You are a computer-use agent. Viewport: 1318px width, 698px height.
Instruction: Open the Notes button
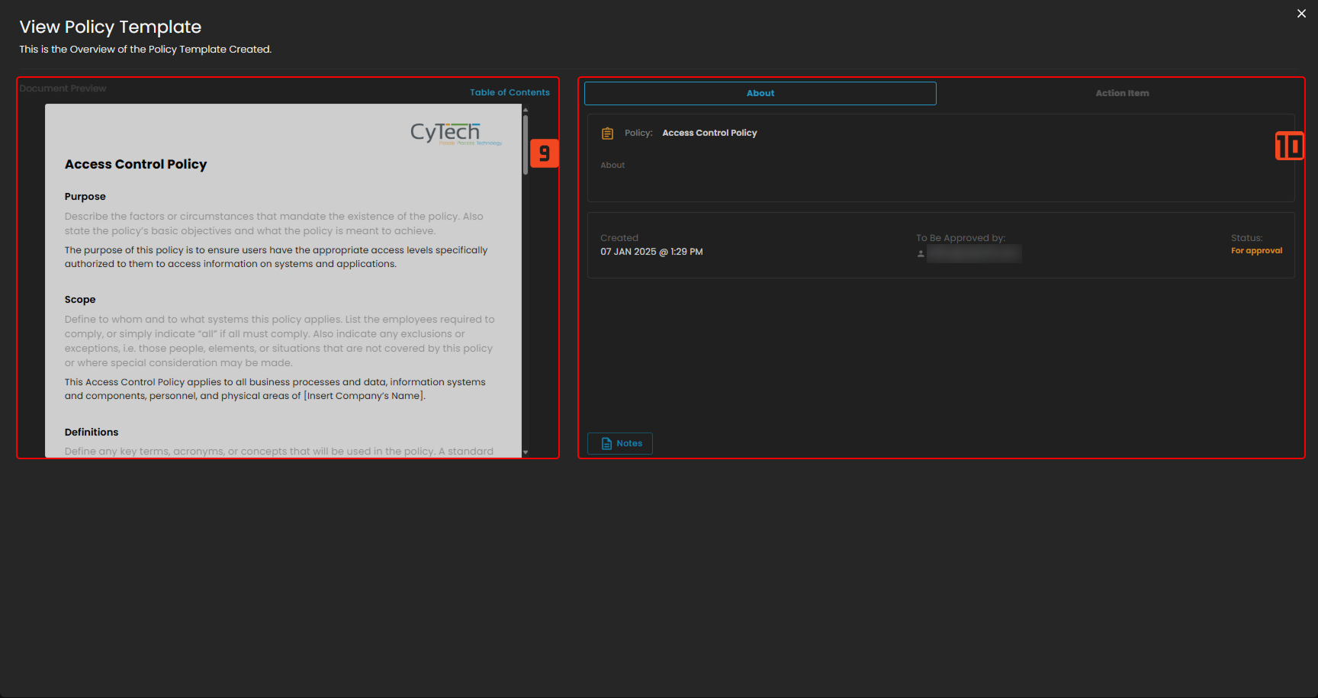pyautogui.click(x=620, y=443)
